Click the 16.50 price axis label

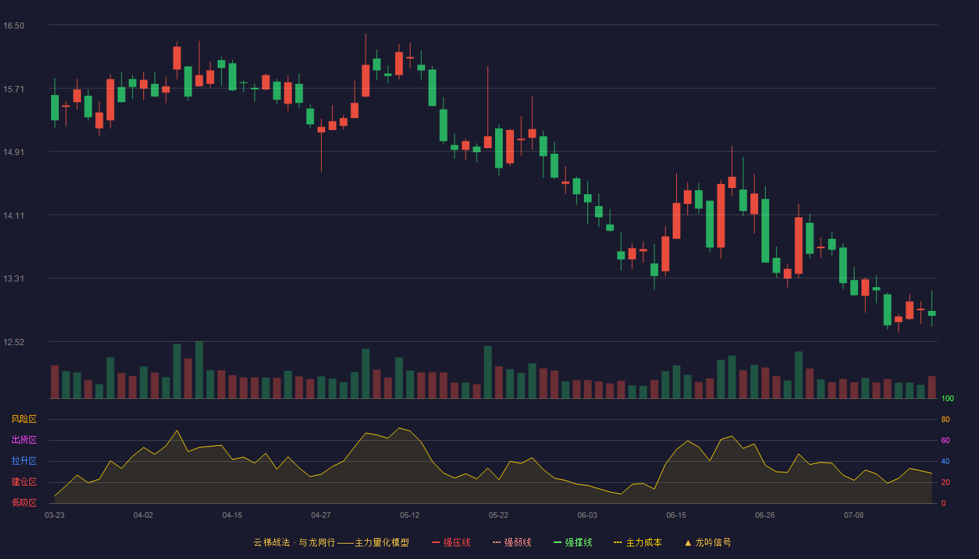[14, 26]
